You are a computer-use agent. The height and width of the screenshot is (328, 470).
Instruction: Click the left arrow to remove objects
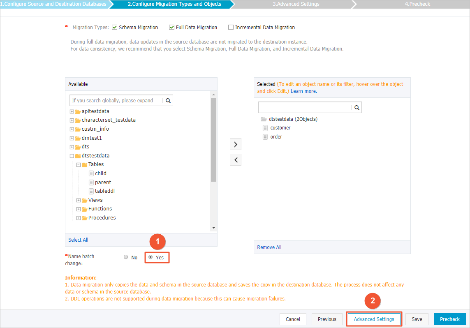[235, 159]
